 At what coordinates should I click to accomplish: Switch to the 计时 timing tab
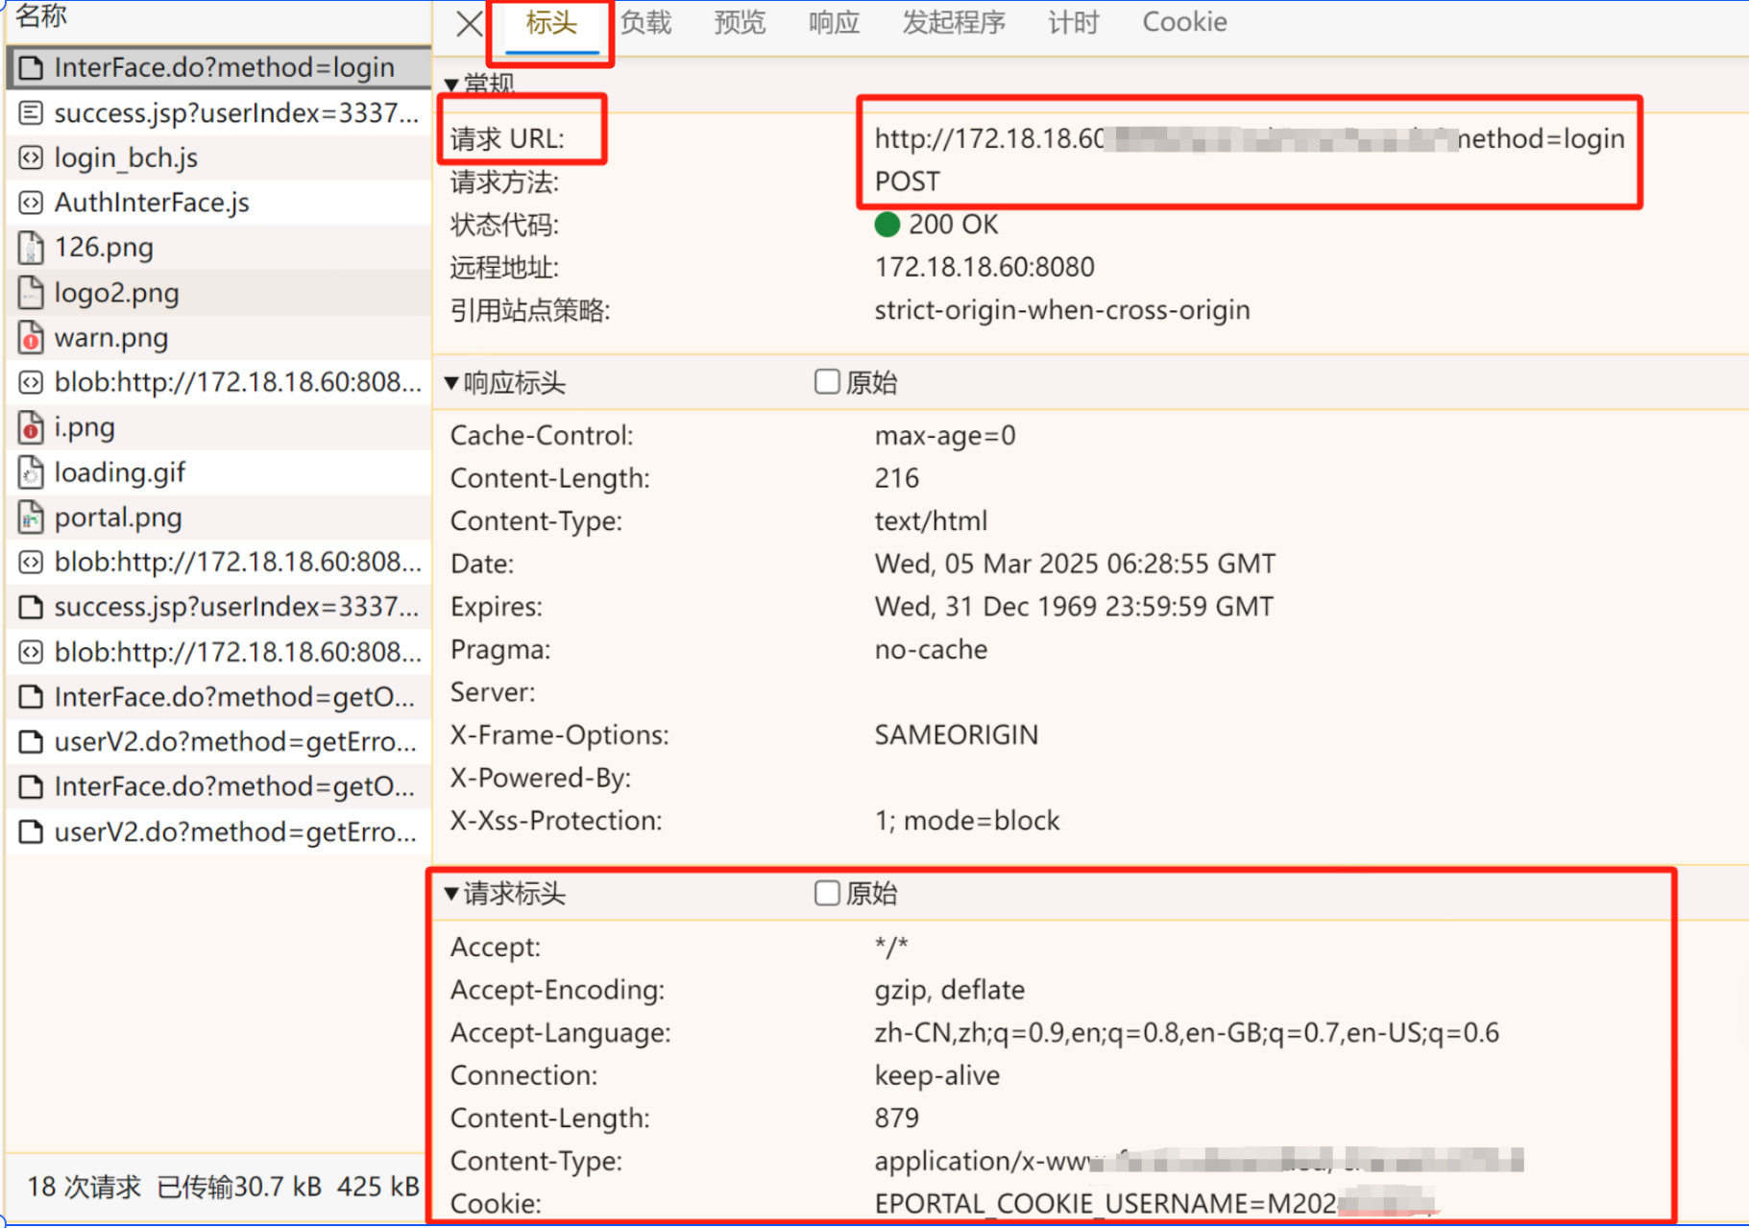1073,22
